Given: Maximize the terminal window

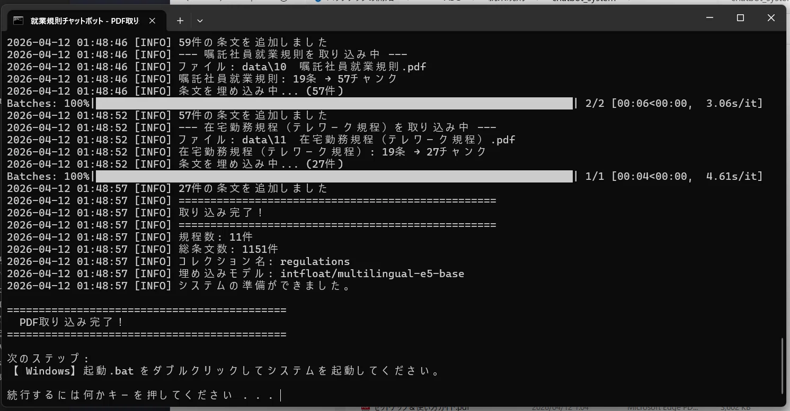Looking at the screenshot, I should pos(740,18).
